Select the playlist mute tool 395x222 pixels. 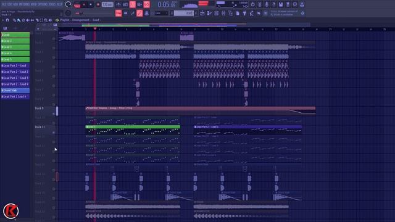click(x=28, y=20)
